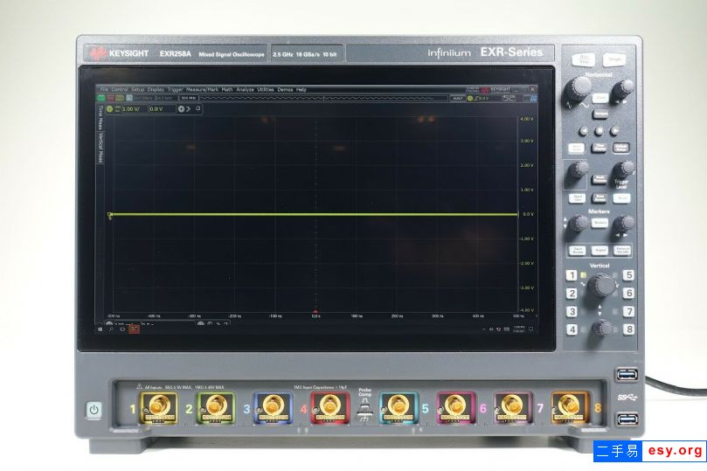Open the Trigger menu
Image resolution: width=707 pixels, height=471 pixels.
176,89
